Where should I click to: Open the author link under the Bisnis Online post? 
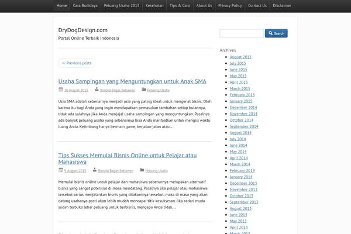(115, 171)
